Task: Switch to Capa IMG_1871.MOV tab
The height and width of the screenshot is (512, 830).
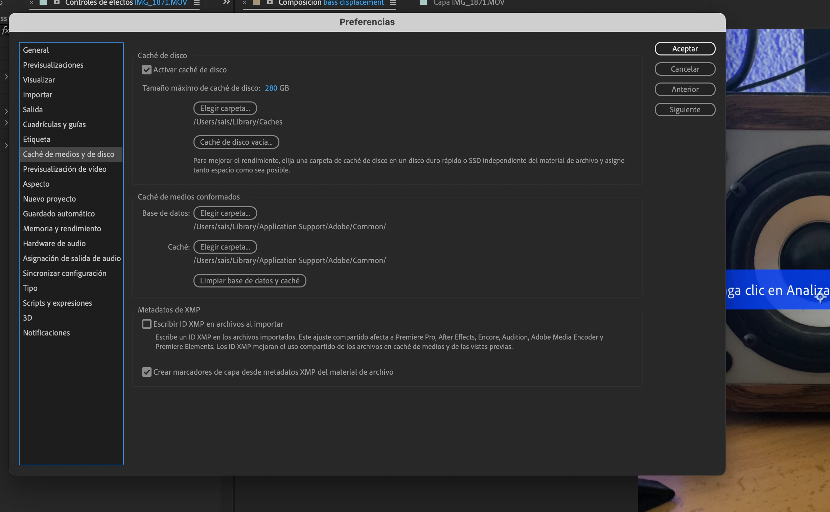Action: [468, 3]
